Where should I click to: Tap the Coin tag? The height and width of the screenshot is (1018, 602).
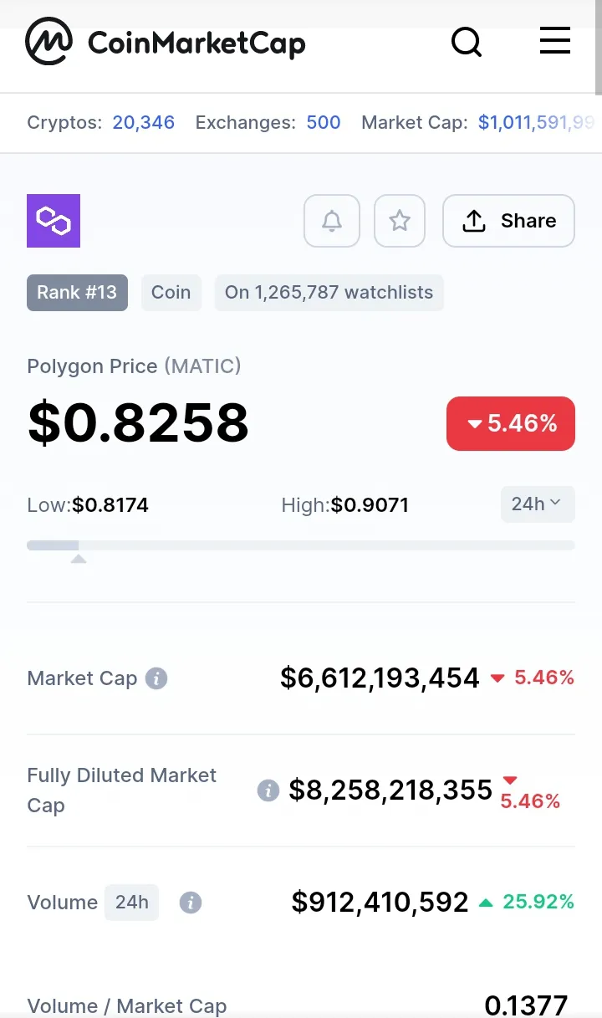coord(171,293)
